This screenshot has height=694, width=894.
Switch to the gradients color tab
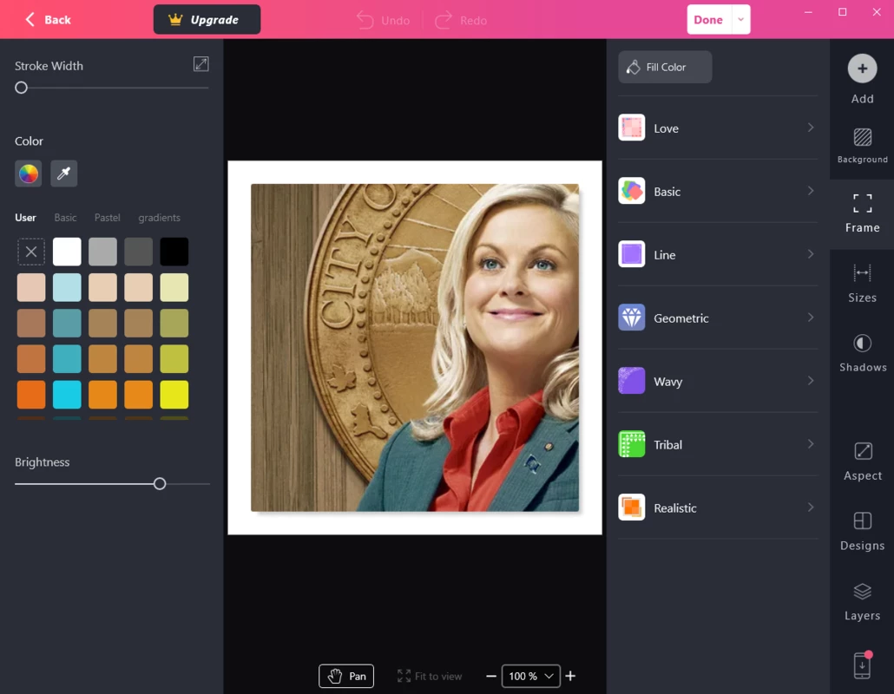[159, 218]
